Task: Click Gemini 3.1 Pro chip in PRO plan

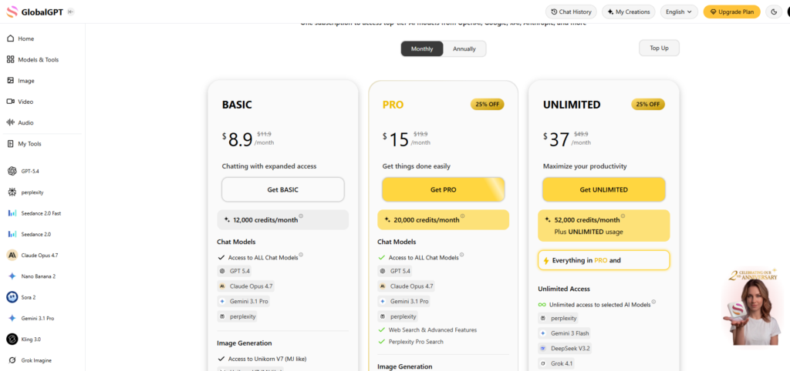Action: (x=404, y=301)
